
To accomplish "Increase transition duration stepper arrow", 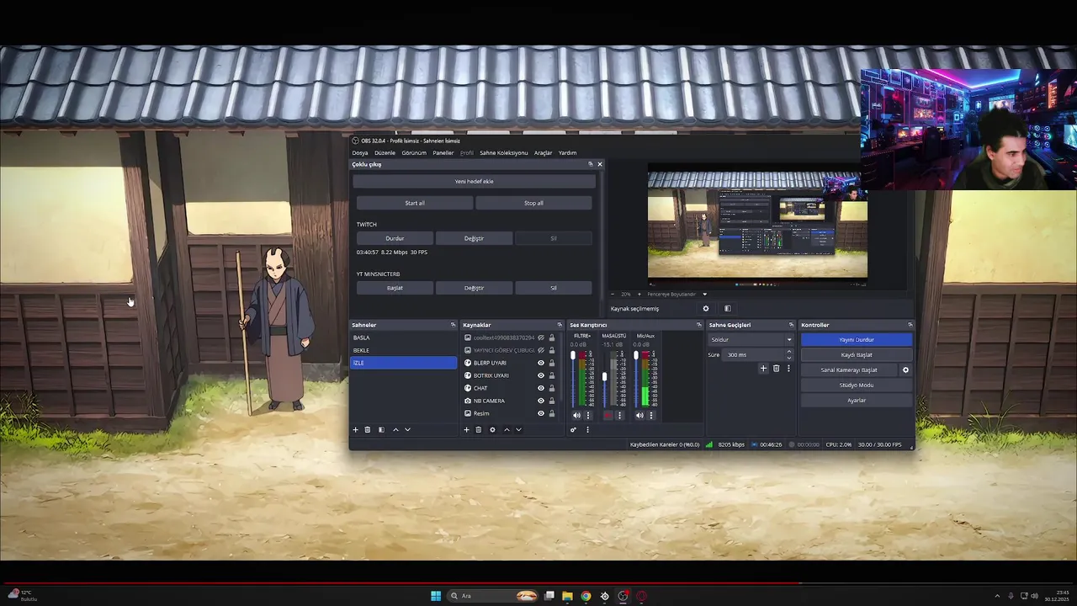I will (789, 352).
